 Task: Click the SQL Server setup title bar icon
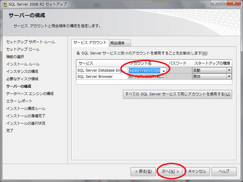tap(4, 4)
